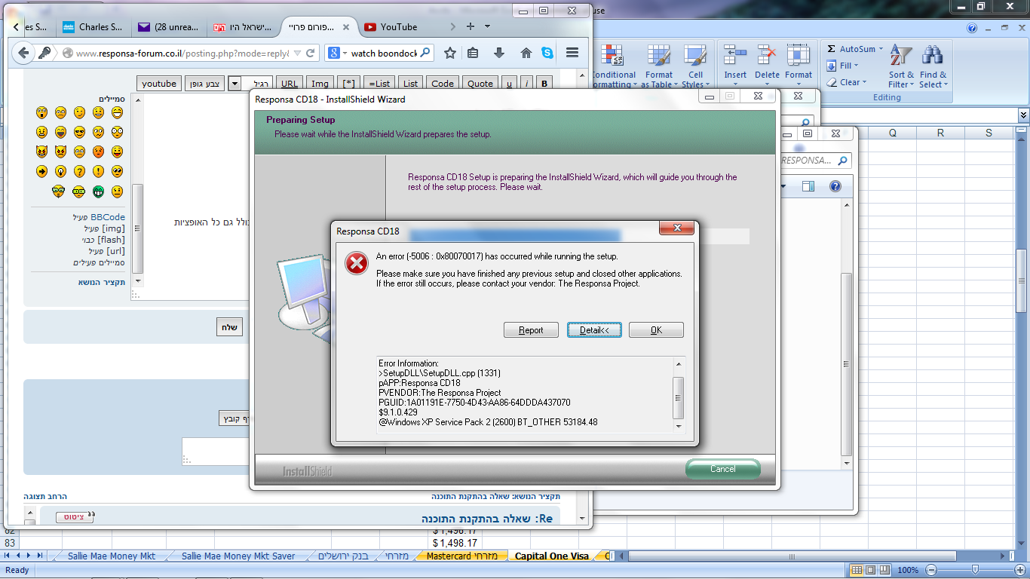
Task: Click search magnifier in Firefox search box
Action: click(425, 53)
